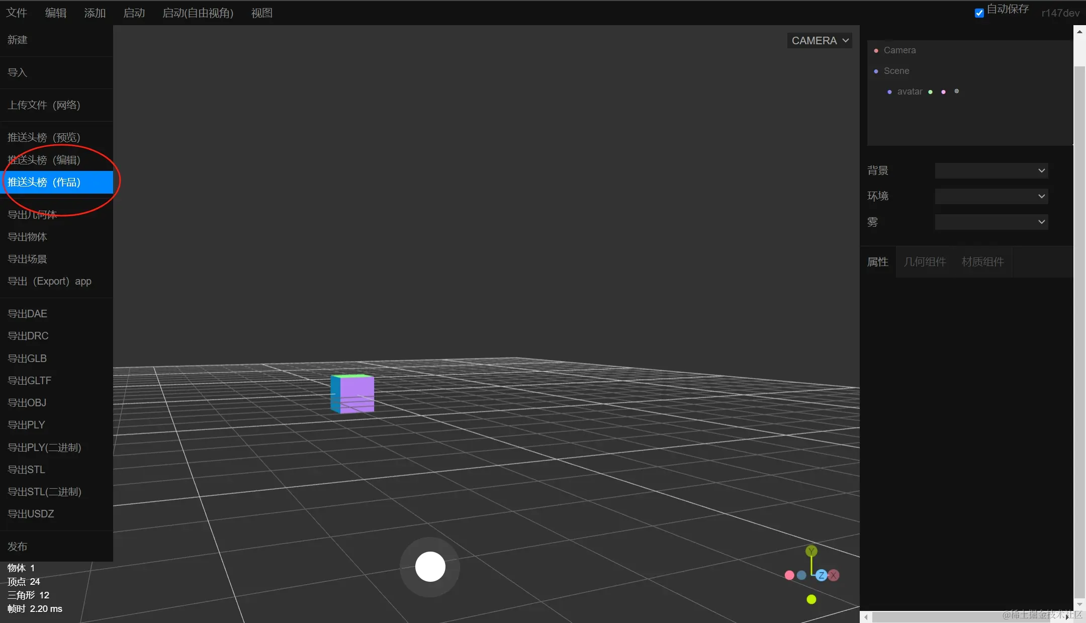
Task: Click the pink negative-X gizmo dot
Action: [789, 575]
